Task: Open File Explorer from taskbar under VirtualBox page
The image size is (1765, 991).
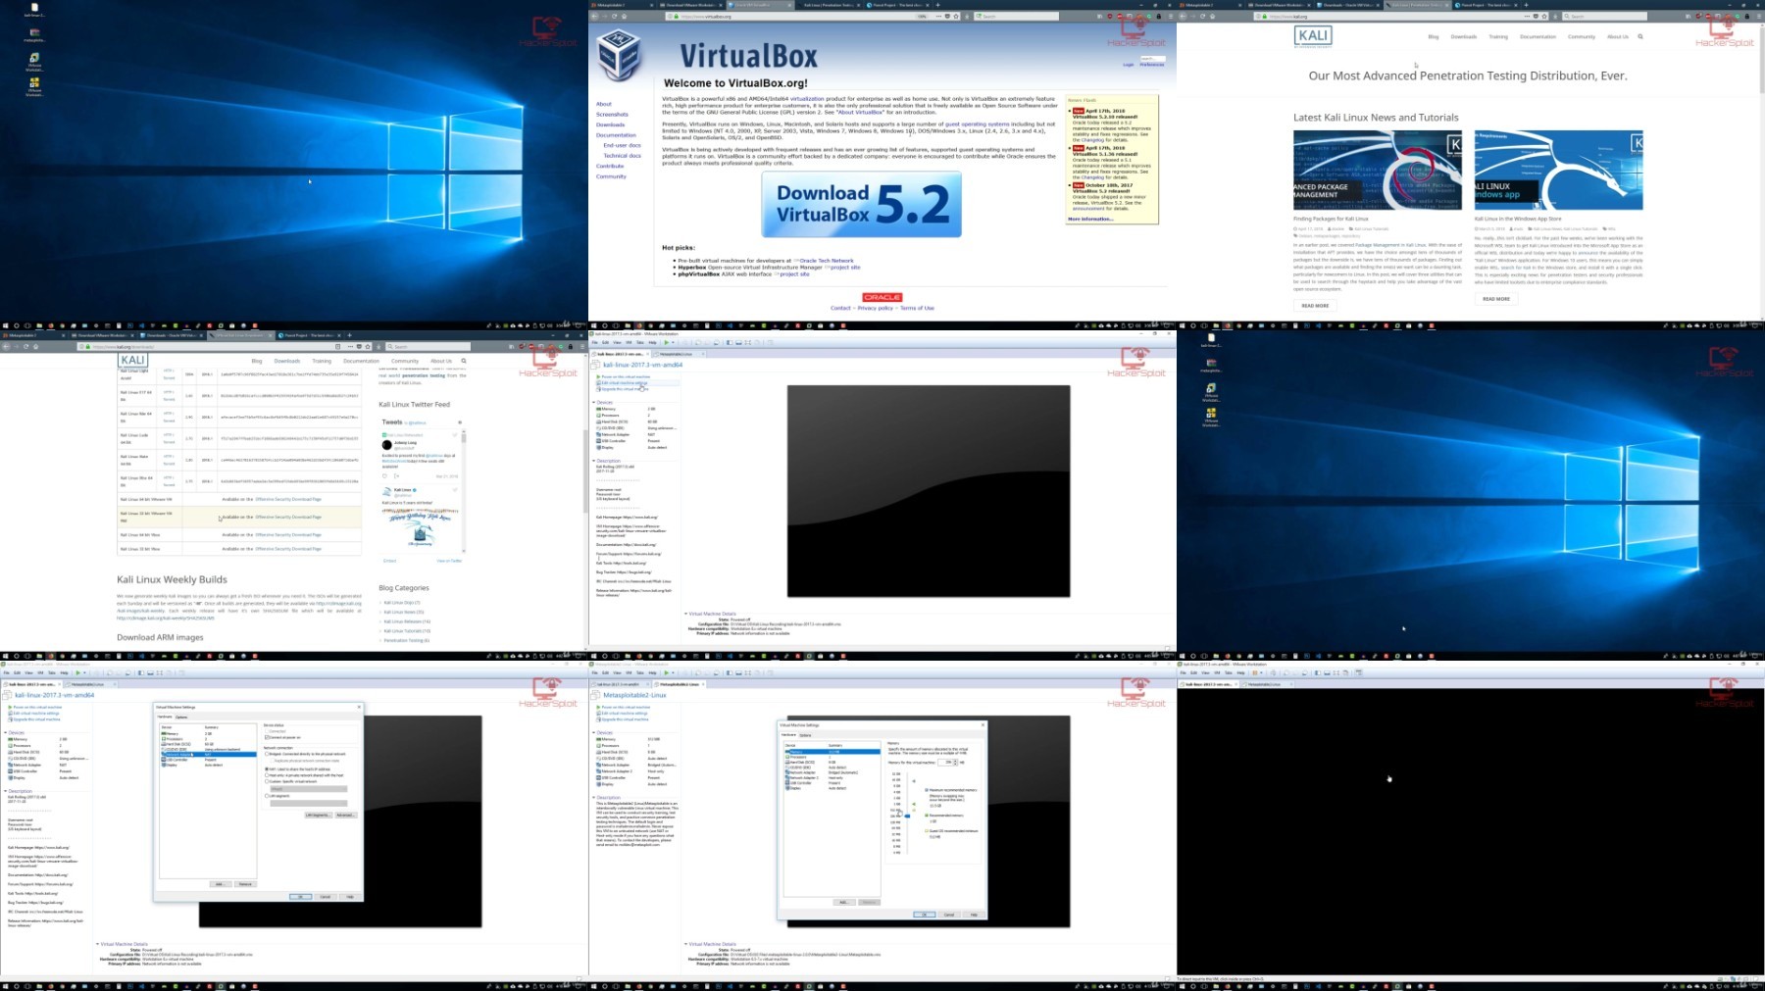Action: [x=628, y=325]
